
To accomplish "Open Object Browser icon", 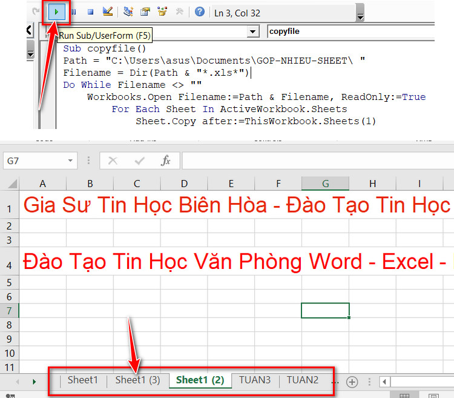I will pos(162,12).
